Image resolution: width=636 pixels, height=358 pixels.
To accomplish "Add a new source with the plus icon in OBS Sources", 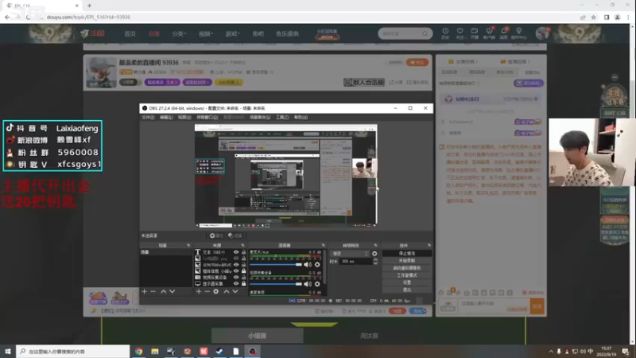I will pos(198,291).
